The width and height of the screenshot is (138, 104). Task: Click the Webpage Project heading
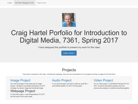point(23,91)
